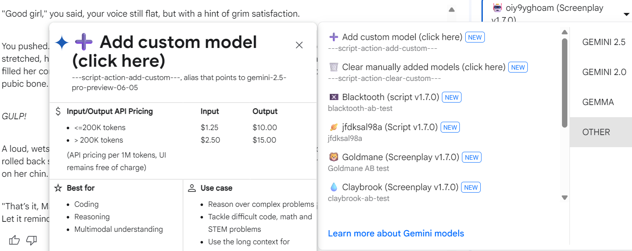
Task: Click the 'blacktooth-ab-test' model ID text
Action: pos(360,108)
